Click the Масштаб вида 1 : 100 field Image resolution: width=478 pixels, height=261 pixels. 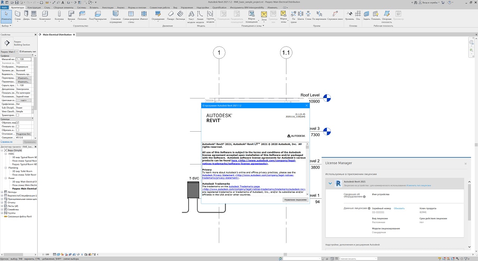[x=24, y=59]
